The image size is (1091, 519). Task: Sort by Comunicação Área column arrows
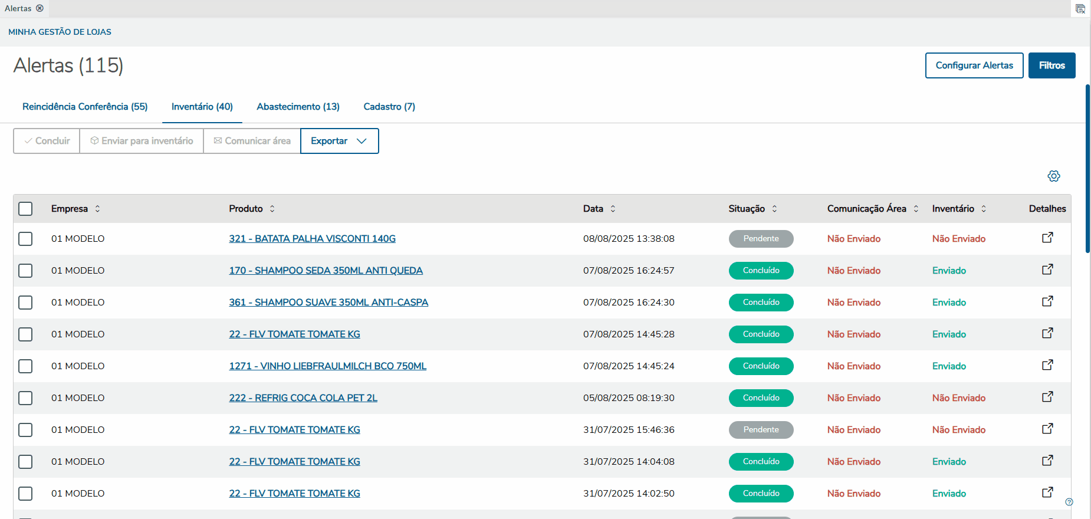(916, 209)
